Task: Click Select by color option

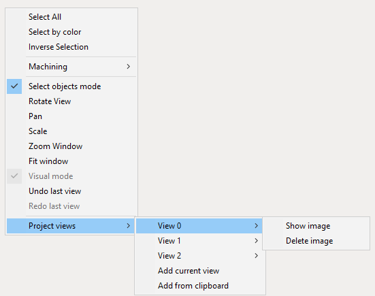Action: point(71,32)
